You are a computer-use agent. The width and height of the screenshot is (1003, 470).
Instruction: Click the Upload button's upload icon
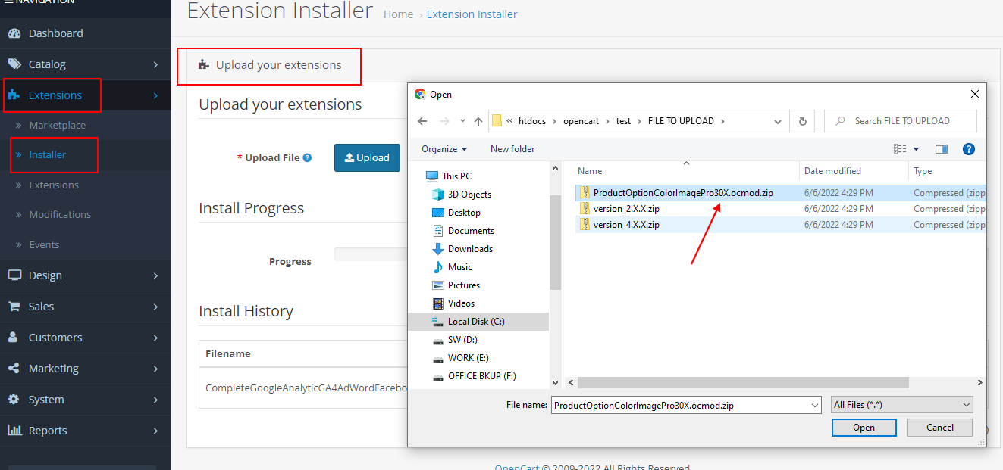350,157
